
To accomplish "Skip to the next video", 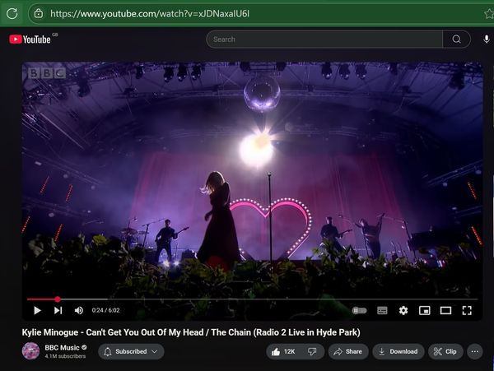I will (58, 311).
